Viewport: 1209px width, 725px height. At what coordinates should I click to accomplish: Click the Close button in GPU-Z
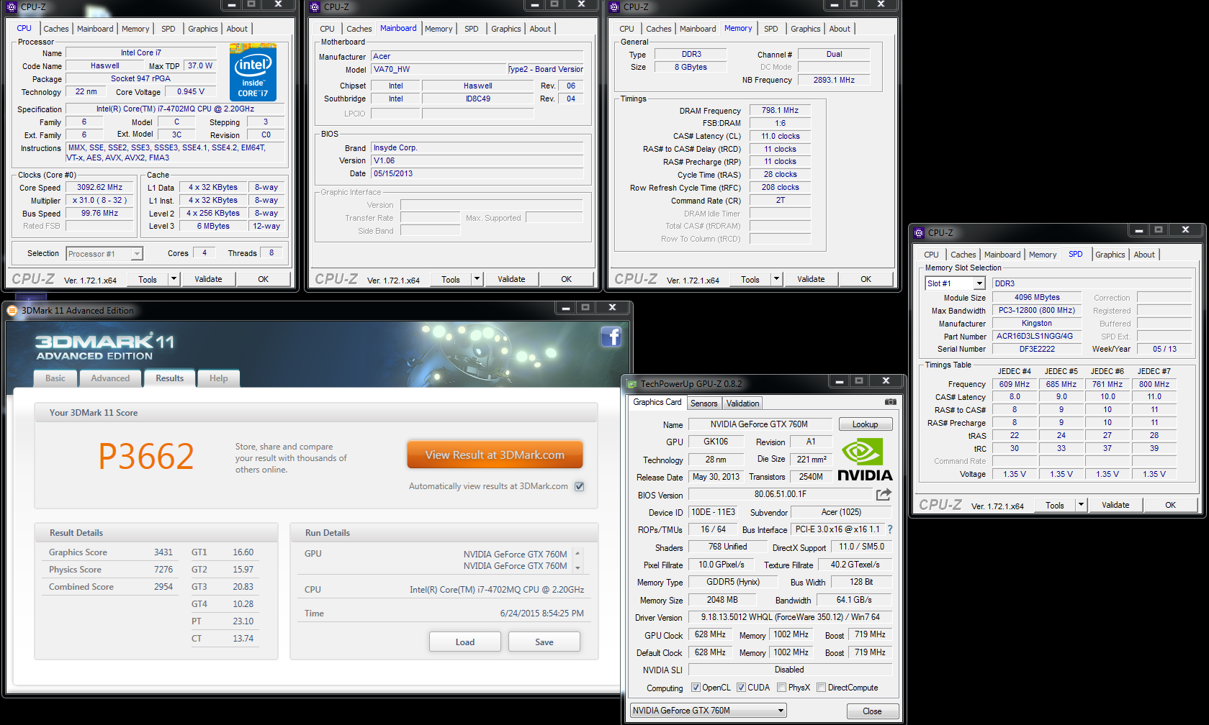click(x=872, y=711)
